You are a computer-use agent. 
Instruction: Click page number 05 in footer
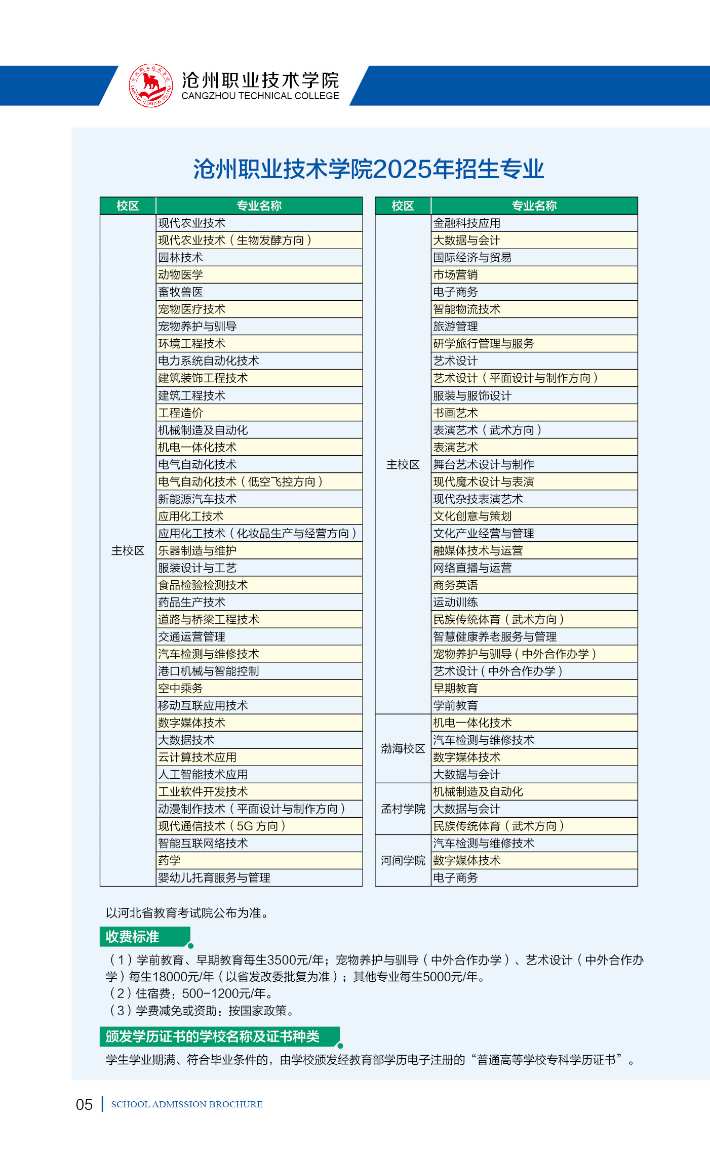(x=84, y=1104)
